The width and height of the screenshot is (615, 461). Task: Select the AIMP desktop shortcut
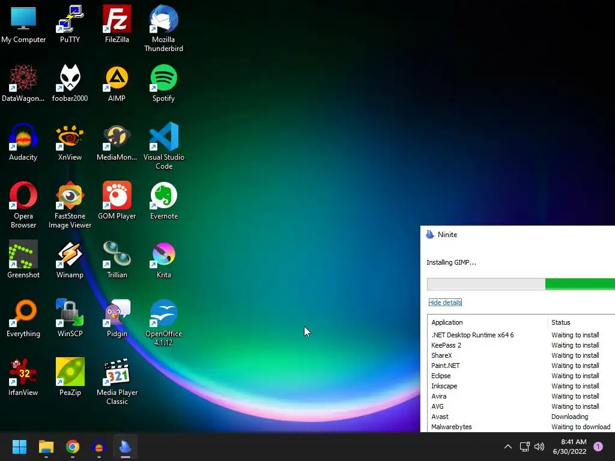coord(117,83)
